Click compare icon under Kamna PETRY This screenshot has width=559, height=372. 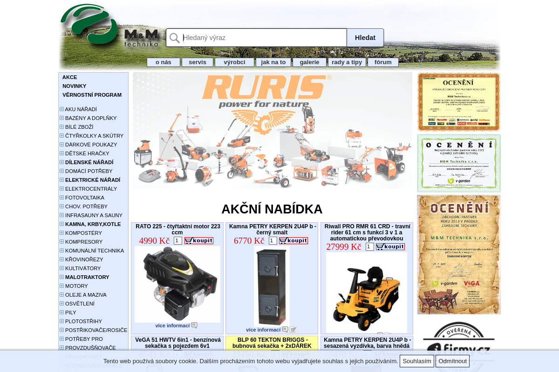click(x=293, y=330)
